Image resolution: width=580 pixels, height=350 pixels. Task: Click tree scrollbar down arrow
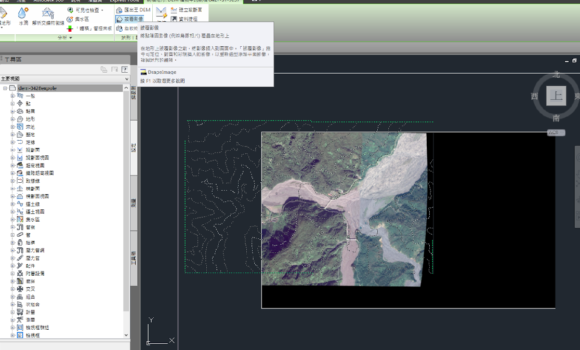126,335
